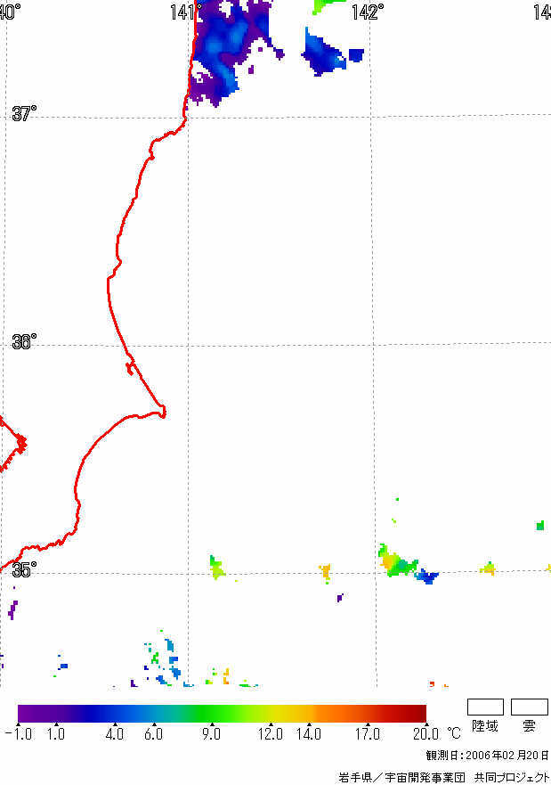
Task: Click the 雲 legend label
Action: 529,726
